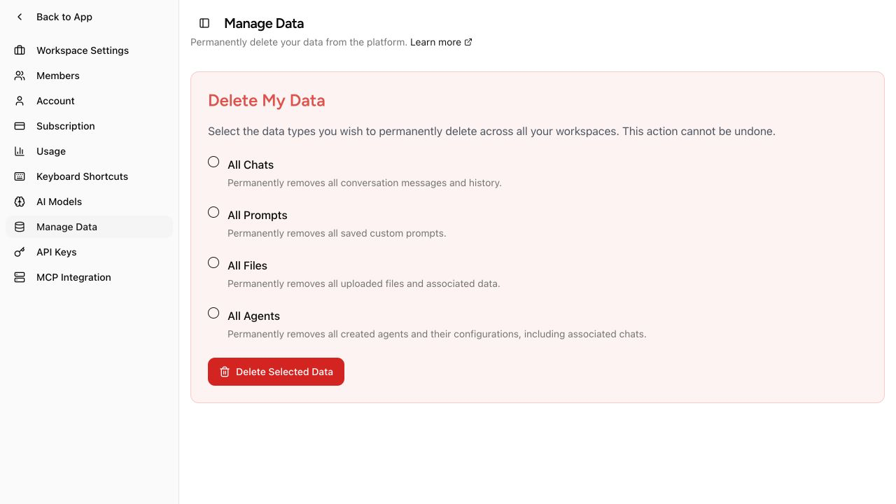Click the API Keys key icon

click(20, 252)
